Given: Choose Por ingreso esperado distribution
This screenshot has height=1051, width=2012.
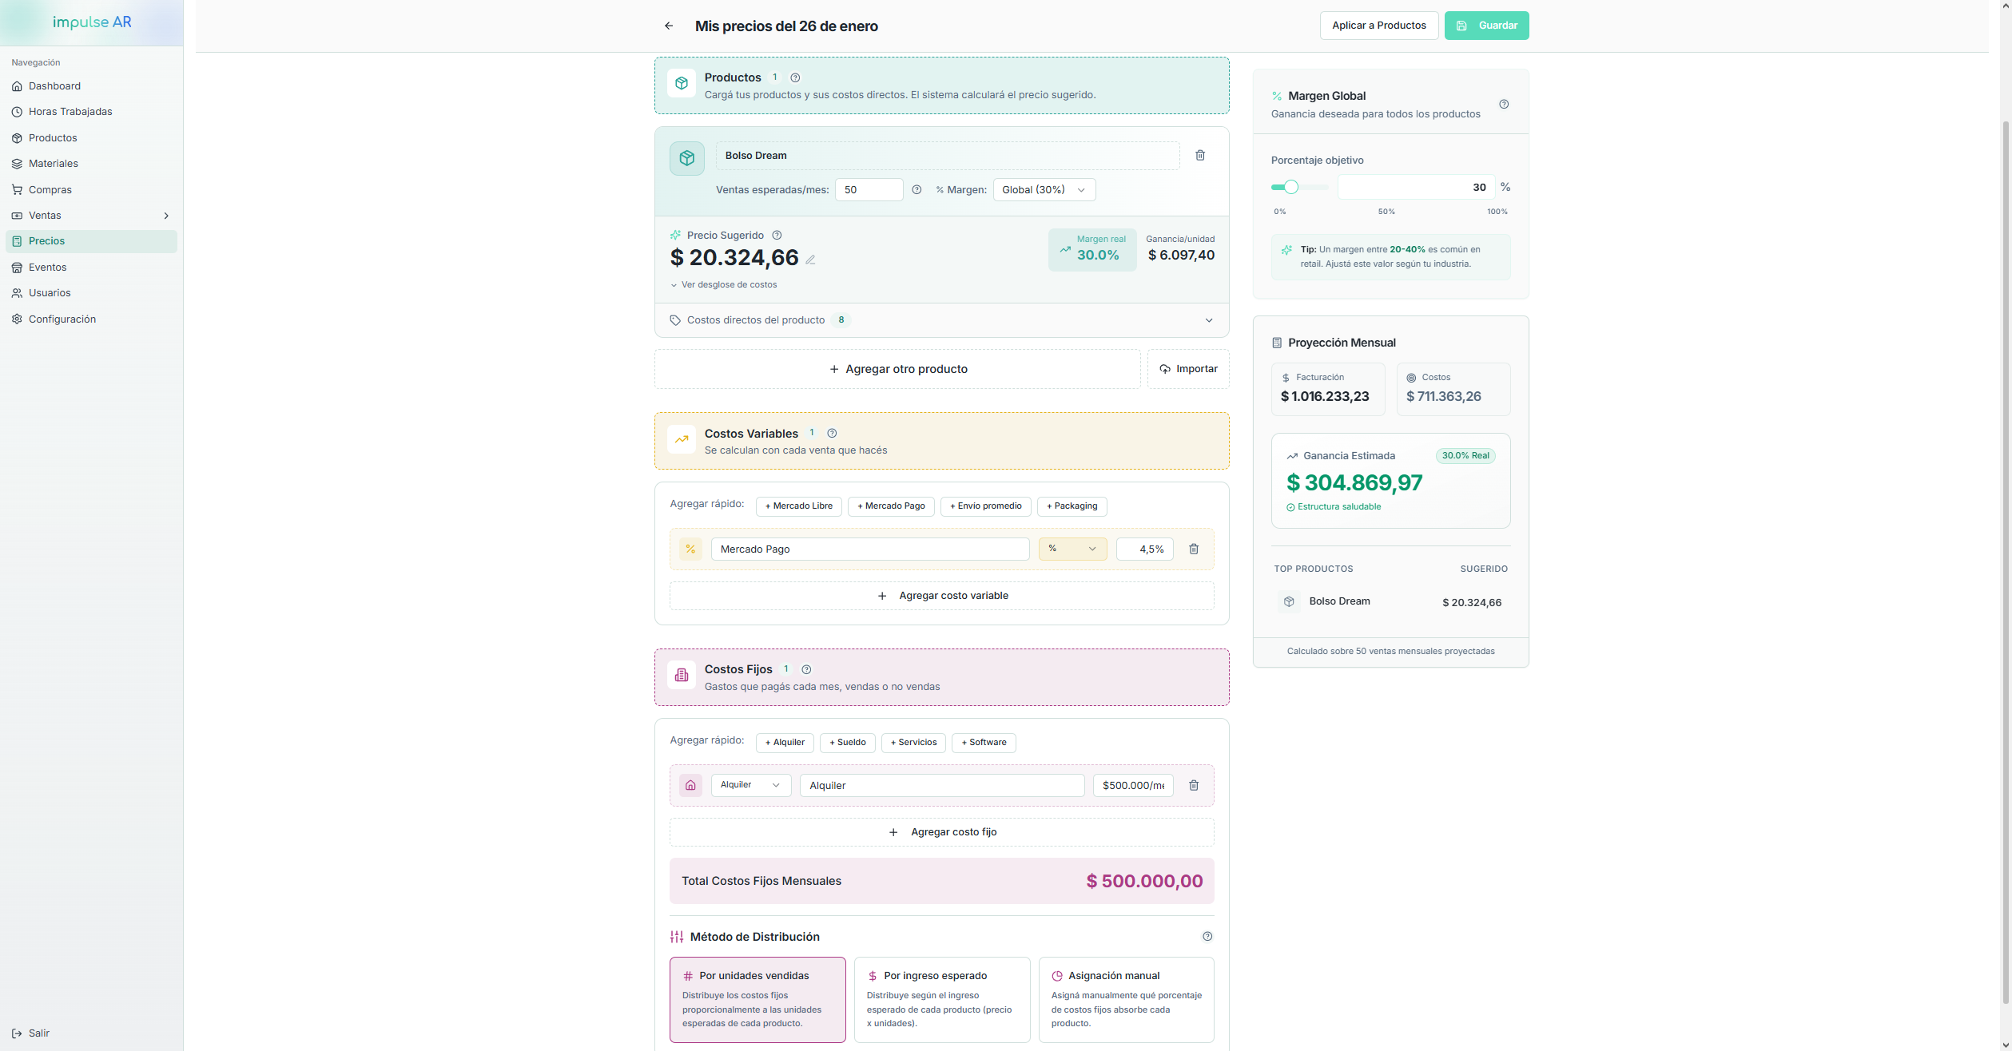Looking at the screenshot, I should [x=941, y=999].
